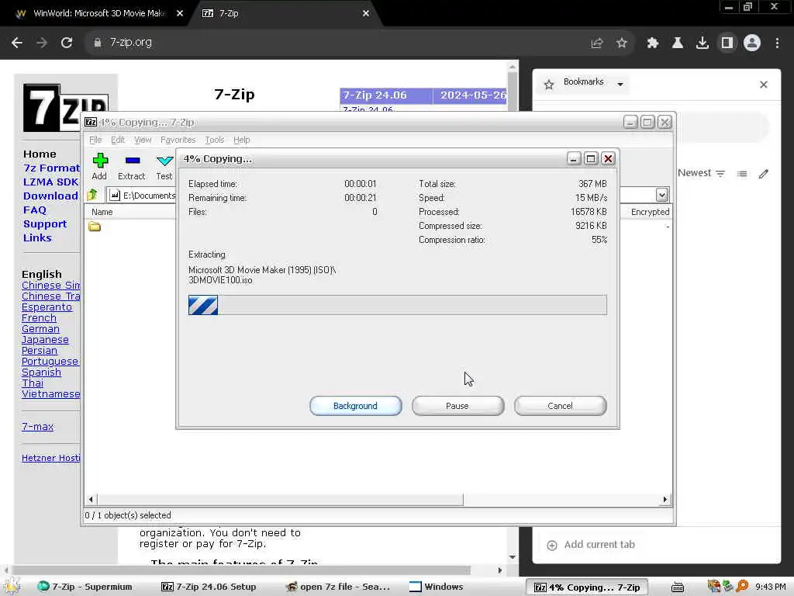Open the Edit menu in 7-Zip
794x596 pixels.
118,140
